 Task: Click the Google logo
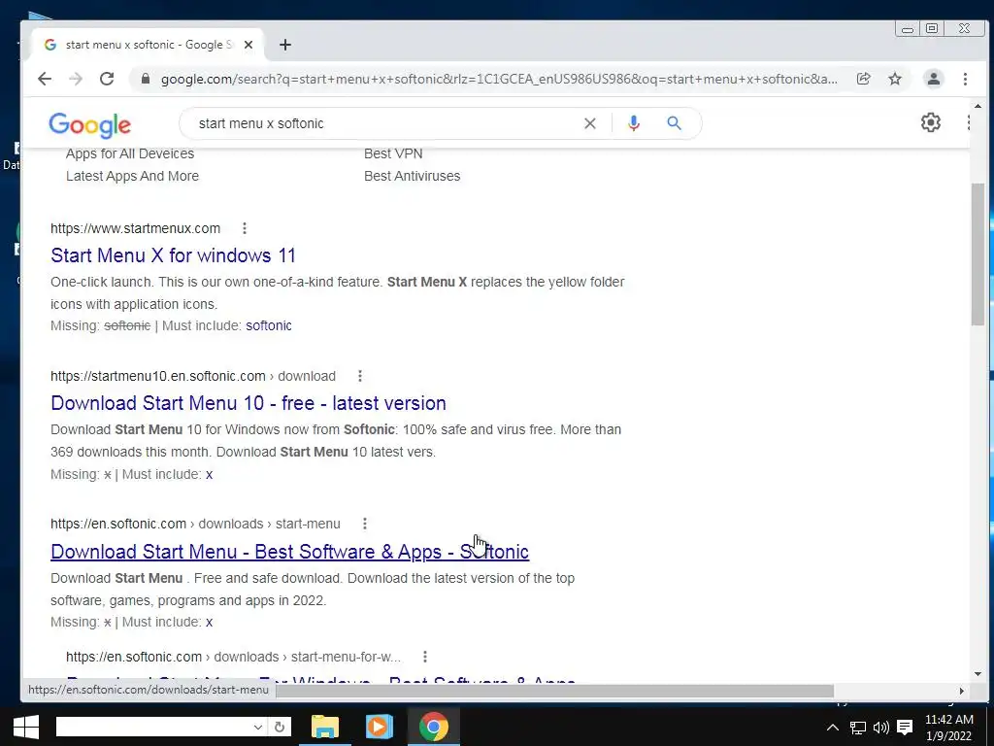click(x=90, y=125)
